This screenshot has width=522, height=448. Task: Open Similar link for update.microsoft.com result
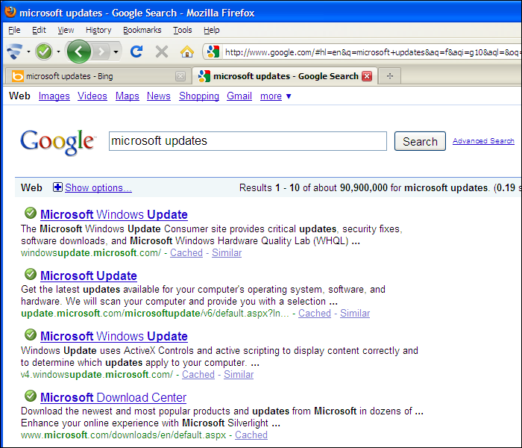[355, 314]
